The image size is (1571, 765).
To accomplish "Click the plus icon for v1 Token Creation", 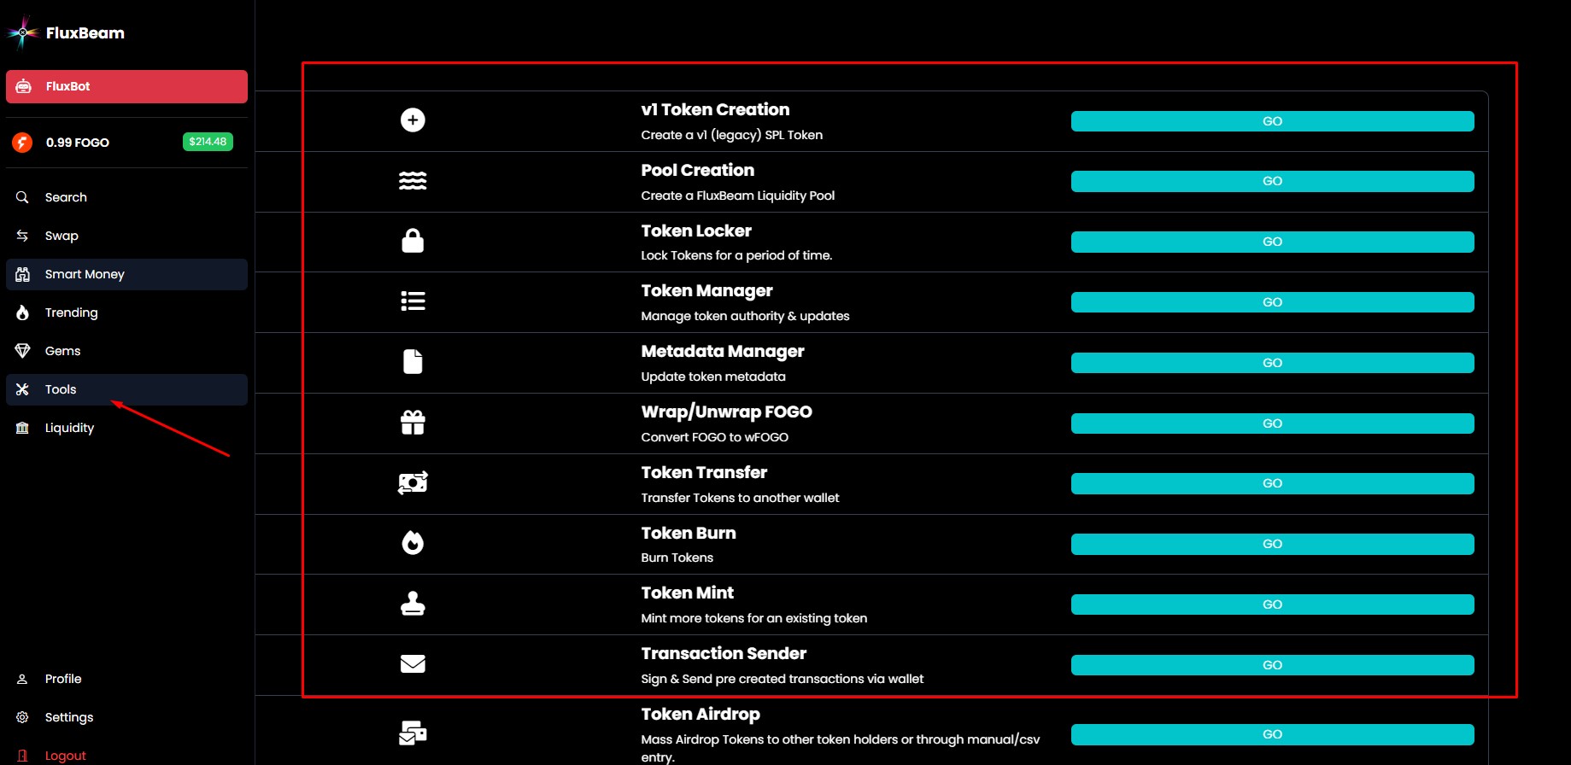I will point(413,120).
